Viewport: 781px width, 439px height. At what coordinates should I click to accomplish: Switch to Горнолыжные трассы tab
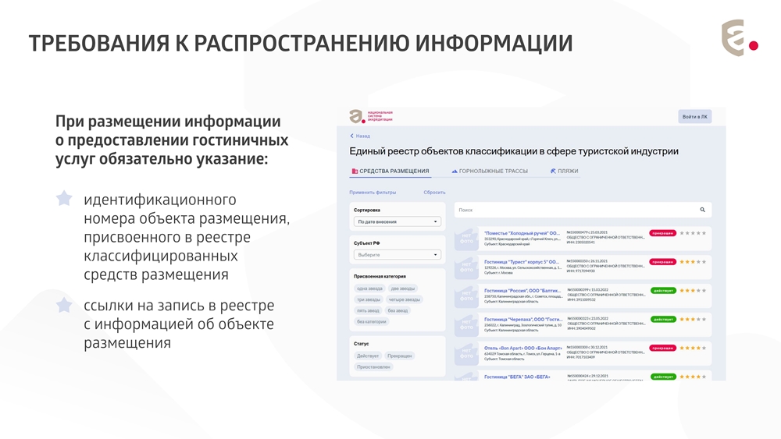coord(490,171)
